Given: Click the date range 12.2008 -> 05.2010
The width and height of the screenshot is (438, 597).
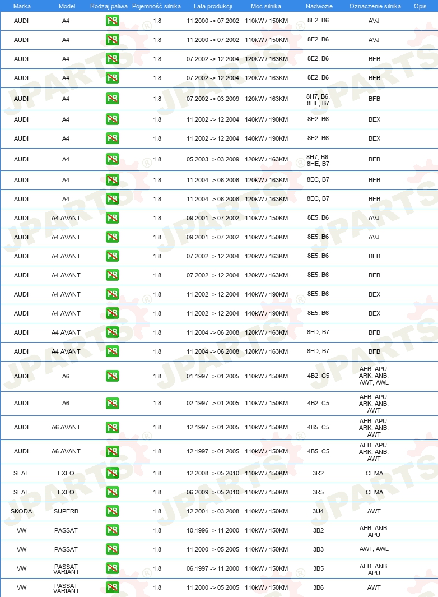Looking at the screenshot, I should click(213, 473).
